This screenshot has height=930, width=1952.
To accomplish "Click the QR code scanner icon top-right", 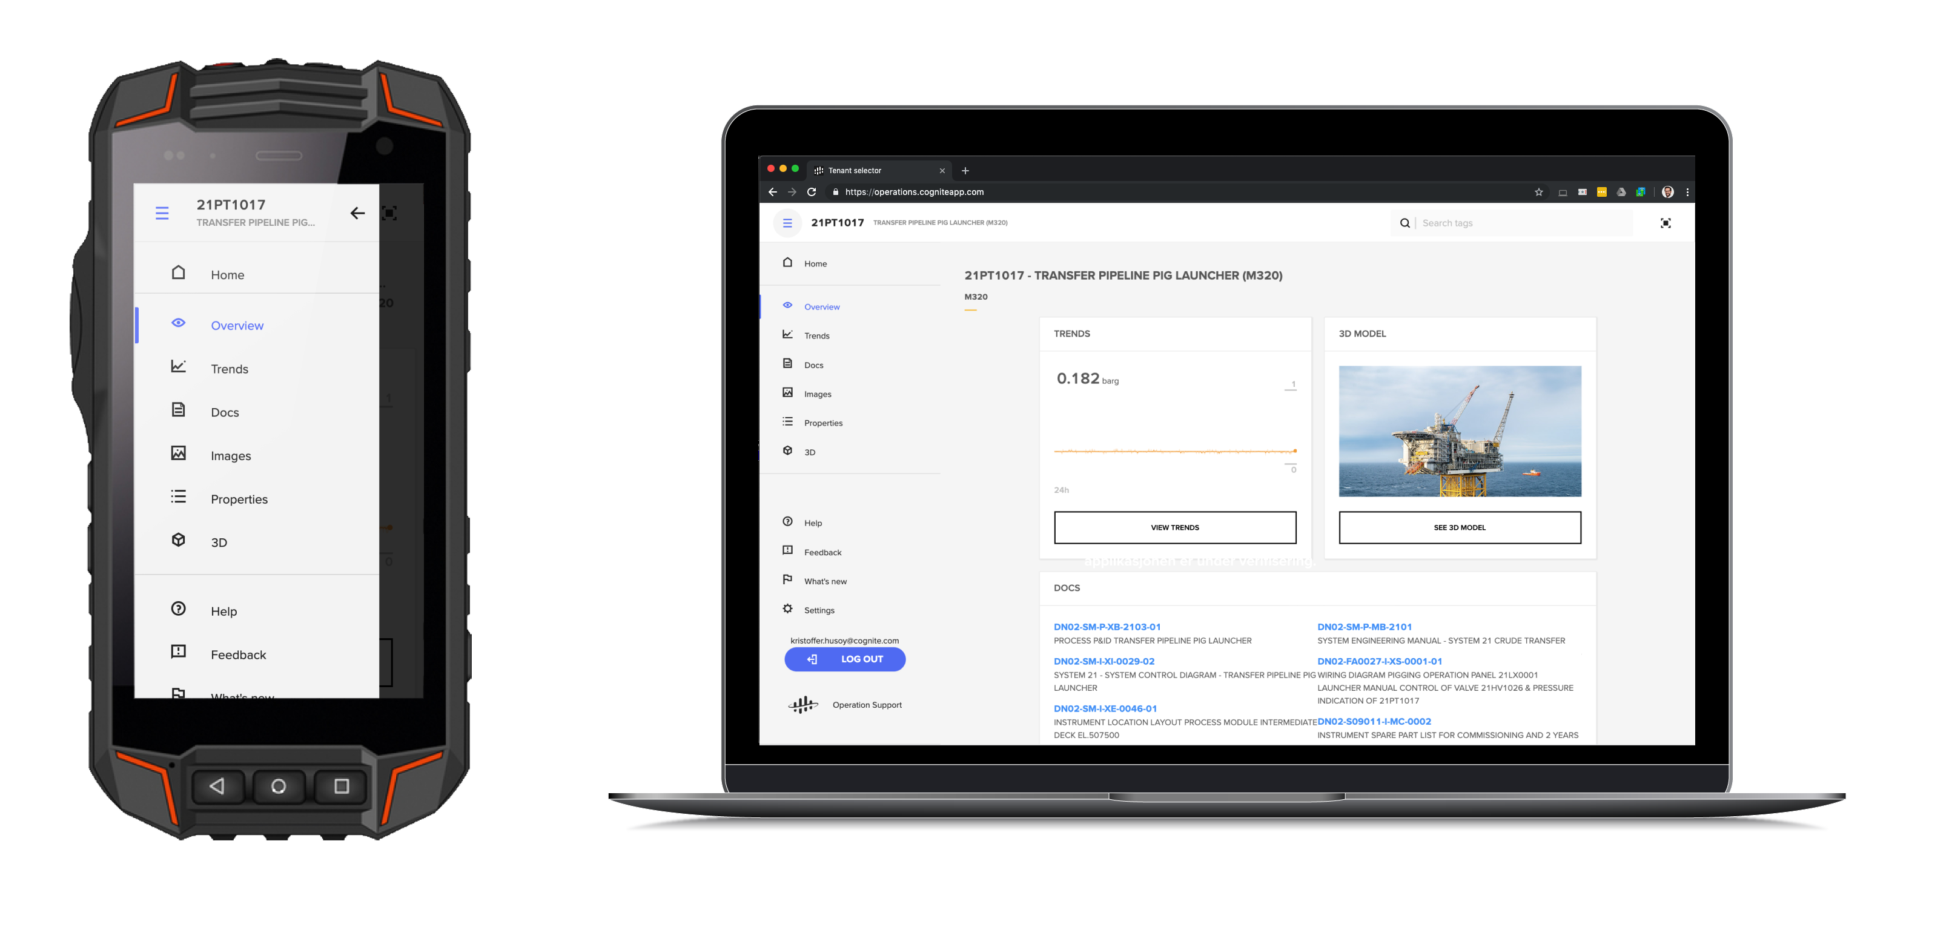I will tap(1666, 223).
